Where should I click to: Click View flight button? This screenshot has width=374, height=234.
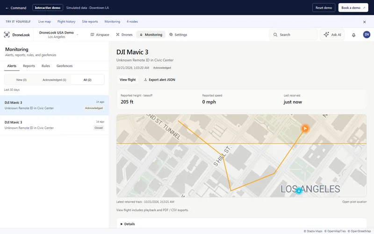pos(128,80)
